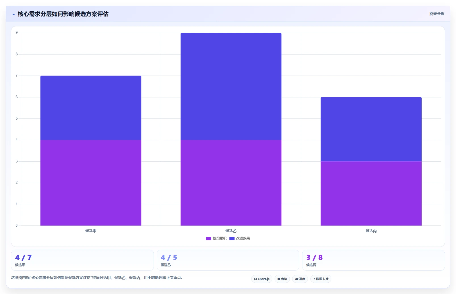Open the 4 / 7 候选甲 data card
The image size is (456, 294).
82,260
